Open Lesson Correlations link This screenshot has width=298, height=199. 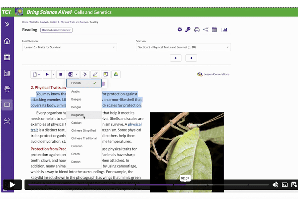[213, 74]
